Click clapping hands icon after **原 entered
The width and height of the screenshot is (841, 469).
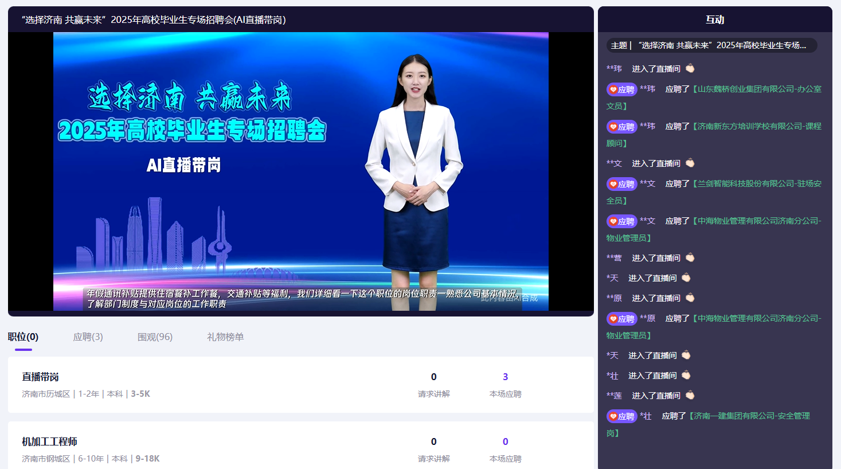(690, 298)
